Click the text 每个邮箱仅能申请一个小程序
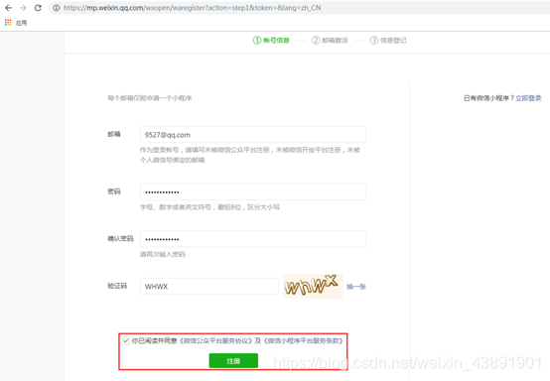The image size is (550, 381). click(150, 98)
